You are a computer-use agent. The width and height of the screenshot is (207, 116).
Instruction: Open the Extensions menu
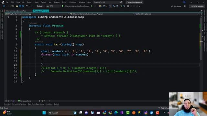72,2
